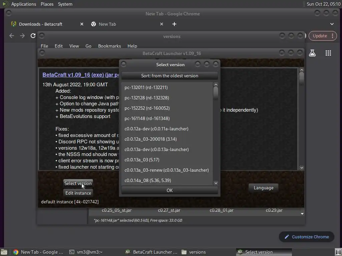Click Chrome Update button
Viewport: 342px width, 256px height.
pos(320,36)
